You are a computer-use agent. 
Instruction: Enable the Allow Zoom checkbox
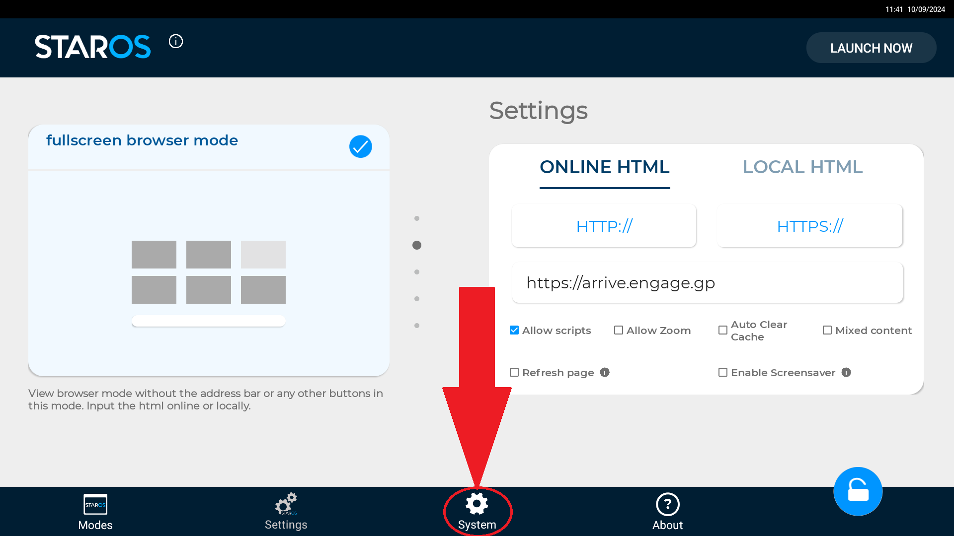click(619, 330)
